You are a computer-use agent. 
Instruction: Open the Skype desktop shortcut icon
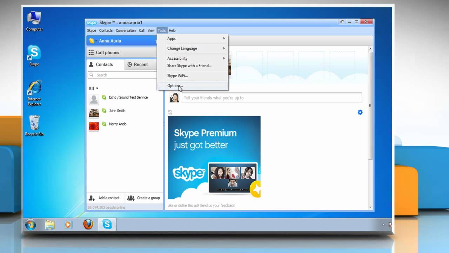[x=34, y=56]
